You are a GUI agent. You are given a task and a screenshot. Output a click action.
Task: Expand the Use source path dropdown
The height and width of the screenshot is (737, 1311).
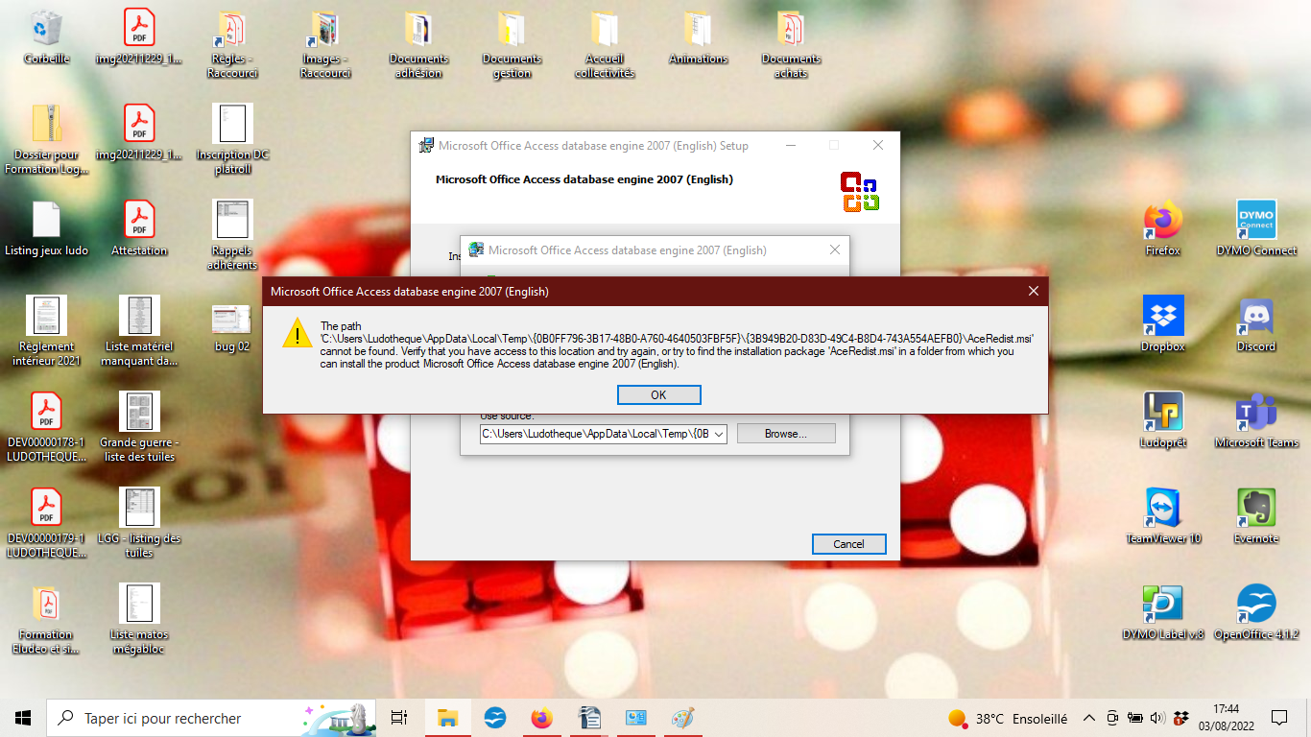[719, 434]
